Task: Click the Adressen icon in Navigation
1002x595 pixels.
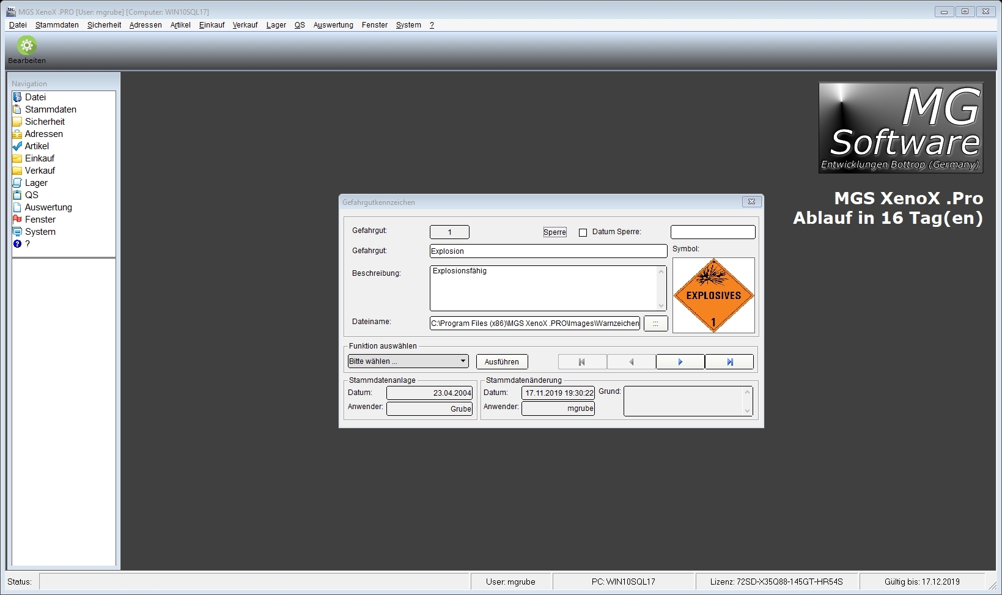Action: pyautogui.click(x=17, y=134)
